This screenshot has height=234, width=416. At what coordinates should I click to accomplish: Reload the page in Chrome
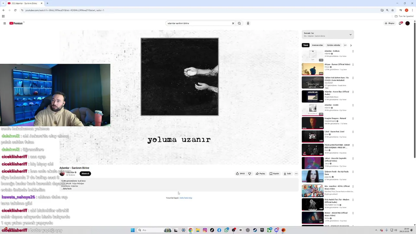[x=15, y=10]
